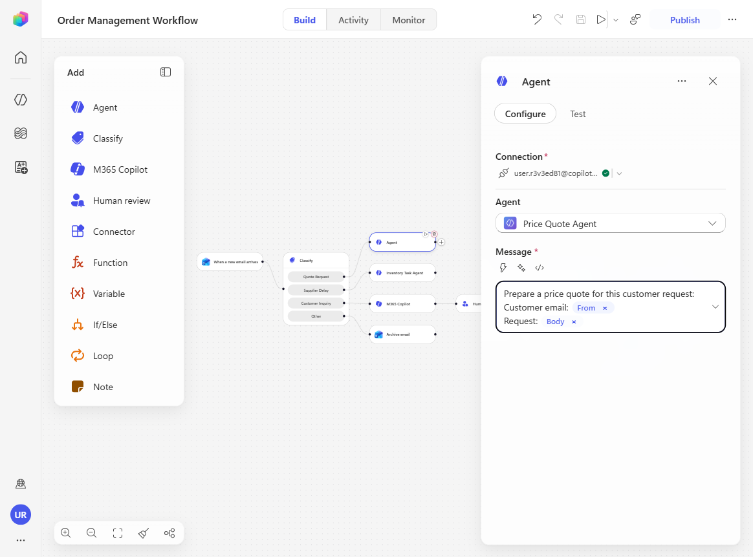Switch to the Activity tab
753x557 pixels.
coord(353,19)
